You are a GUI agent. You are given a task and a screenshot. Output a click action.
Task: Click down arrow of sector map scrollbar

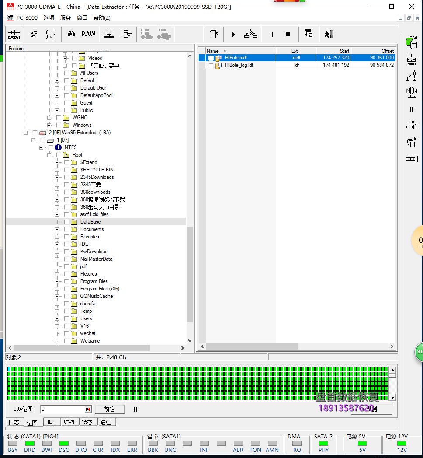[393, 398]
